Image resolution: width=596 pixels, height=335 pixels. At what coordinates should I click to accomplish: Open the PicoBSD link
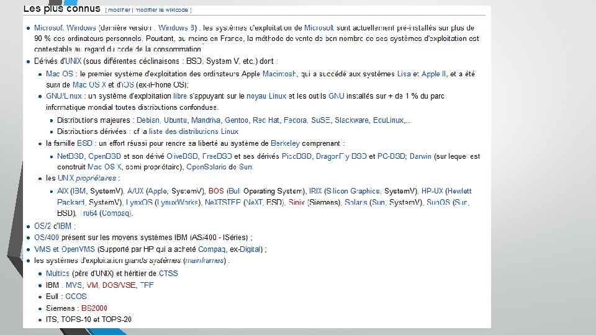point(297,156)
